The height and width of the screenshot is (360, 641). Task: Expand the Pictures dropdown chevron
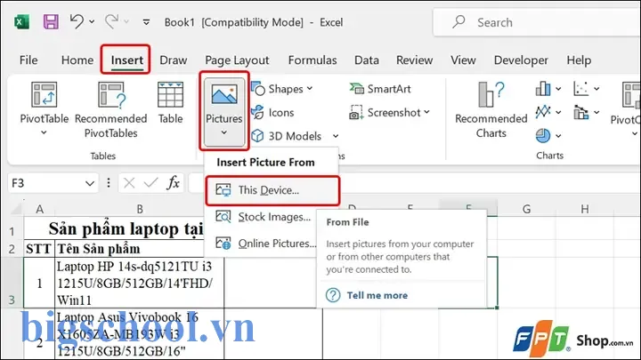224,132
